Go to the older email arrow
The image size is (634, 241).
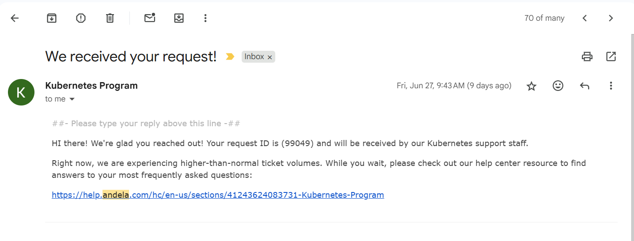pos(611,18)
